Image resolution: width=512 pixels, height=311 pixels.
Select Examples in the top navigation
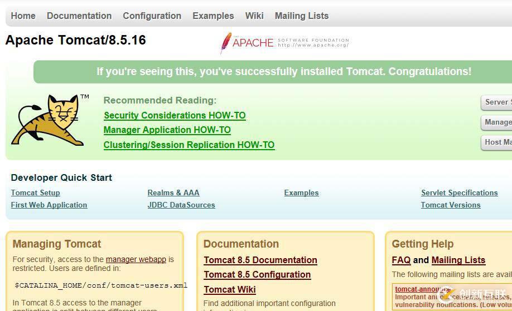(x=213, y=16)
